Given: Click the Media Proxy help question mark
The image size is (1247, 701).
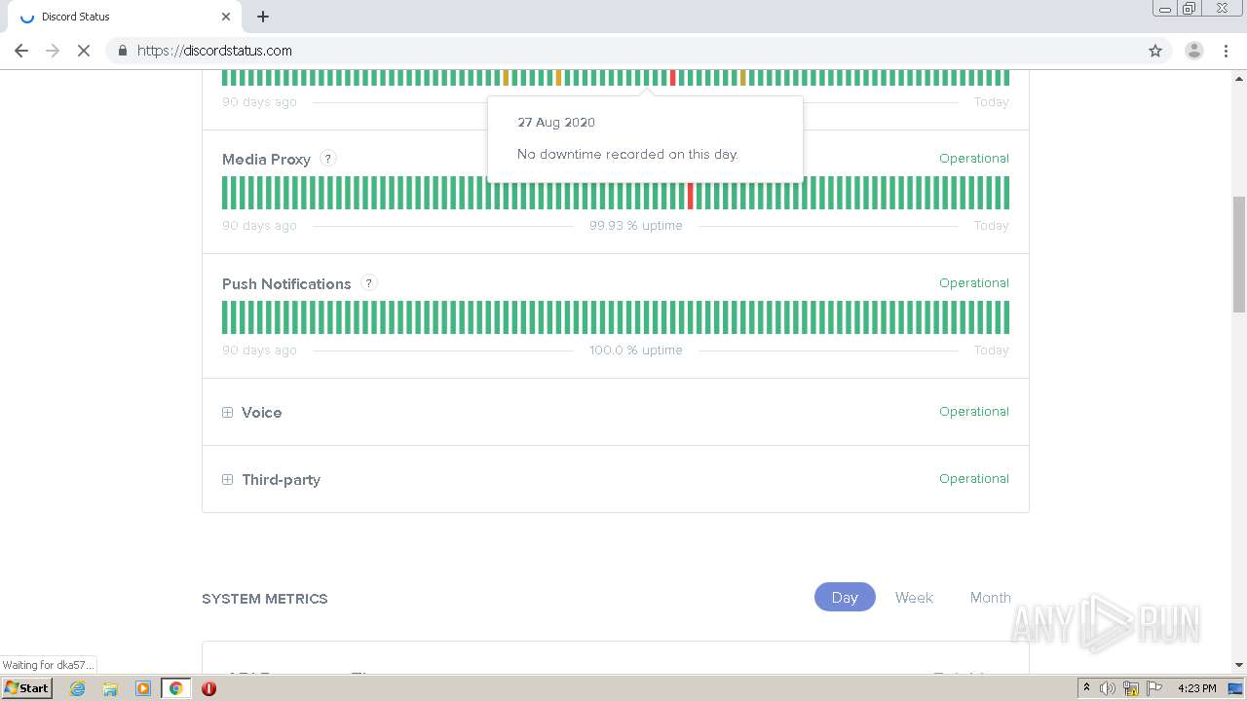Looking at the screenshot, I should [328, 159].
